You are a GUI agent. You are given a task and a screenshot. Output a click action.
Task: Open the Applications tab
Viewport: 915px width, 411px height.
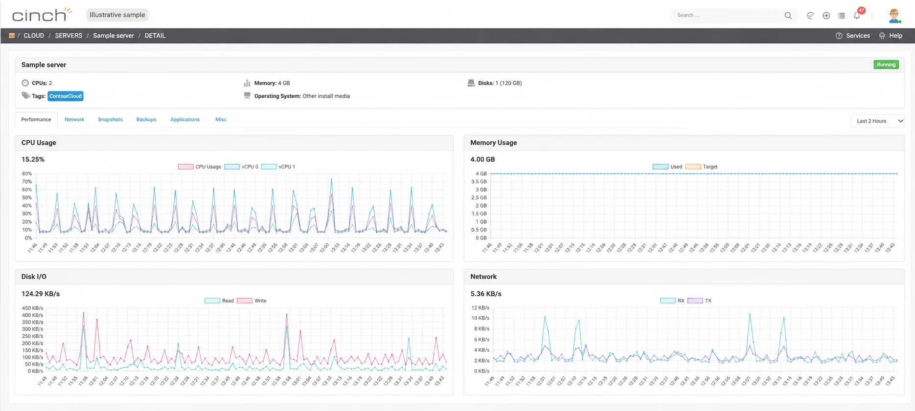(x=185, y=120)
